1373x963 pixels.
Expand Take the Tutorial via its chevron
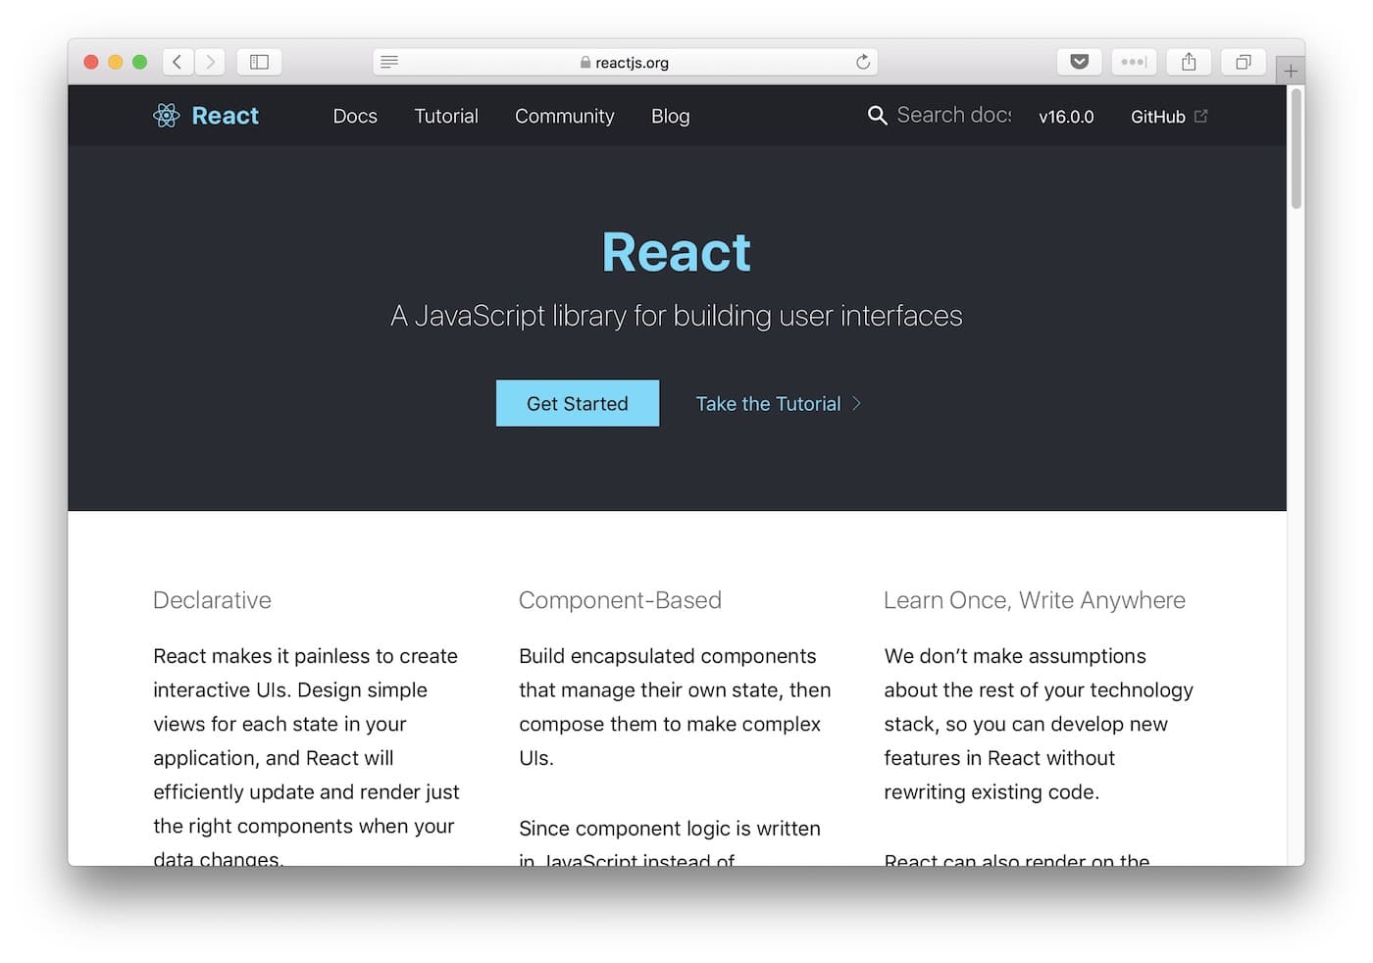click(855, 403)
